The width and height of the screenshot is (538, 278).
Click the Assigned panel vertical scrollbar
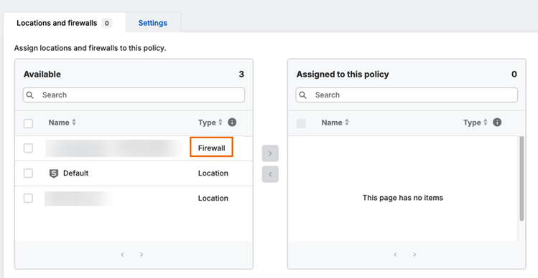[522, 178]
